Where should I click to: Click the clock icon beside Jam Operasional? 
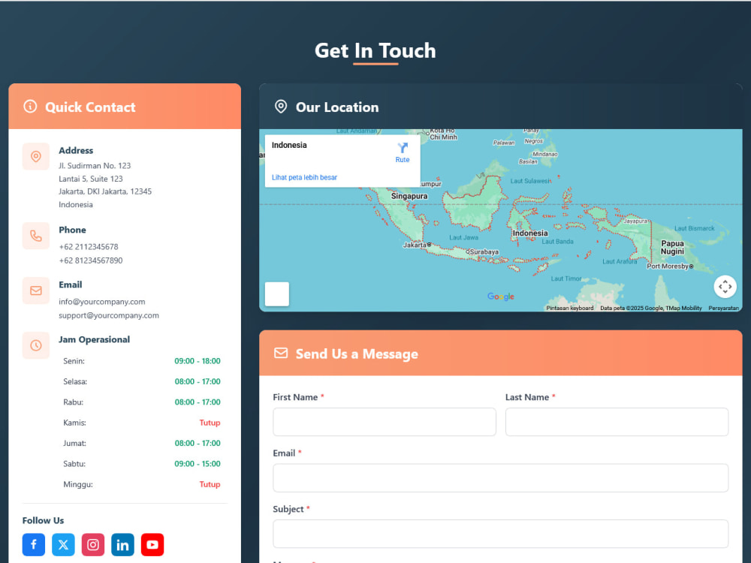pos(36,345)
